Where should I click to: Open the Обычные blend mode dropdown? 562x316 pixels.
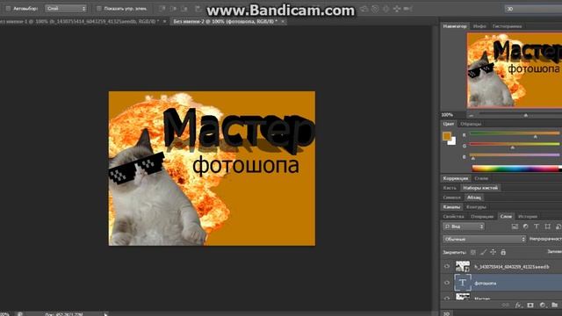[x=484, y=239]
